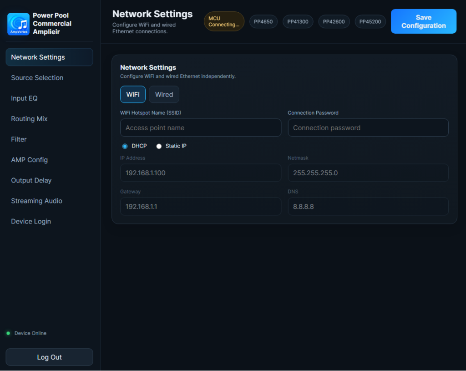Focus the Connection Password field
The image size is (466, 371).
(x=368, y=128)
